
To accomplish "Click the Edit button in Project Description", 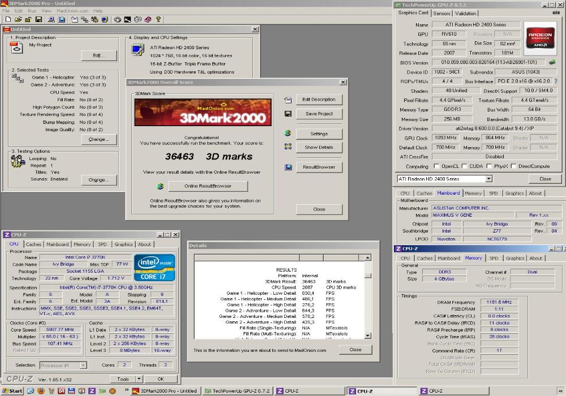I will coord(98,55).
